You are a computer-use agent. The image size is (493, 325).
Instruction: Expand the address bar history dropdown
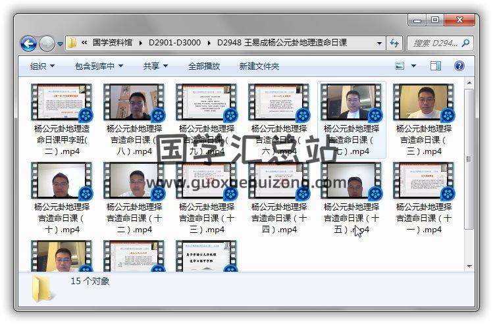click(x=379, y=43)
